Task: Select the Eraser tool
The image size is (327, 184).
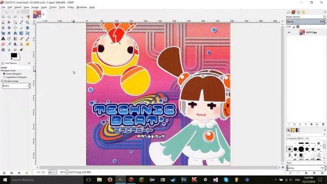Action: tap(3, 44)
